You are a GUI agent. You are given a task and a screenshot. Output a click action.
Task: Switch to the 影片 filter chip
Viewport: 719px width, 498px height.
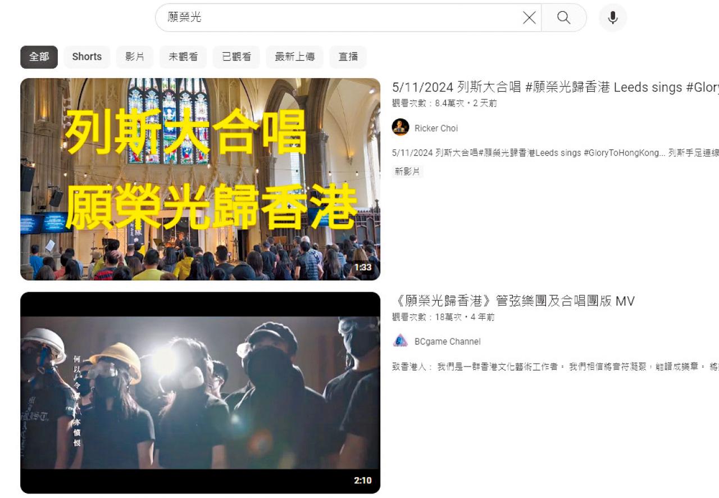135,57
